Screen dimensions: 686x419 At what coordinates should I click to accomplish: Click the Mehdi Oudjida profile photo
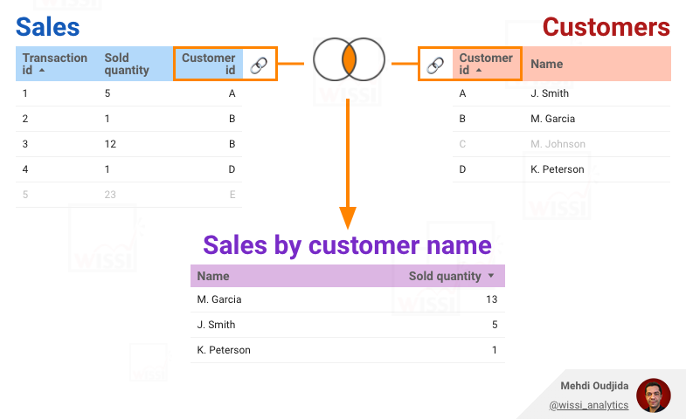coord(653,395)
